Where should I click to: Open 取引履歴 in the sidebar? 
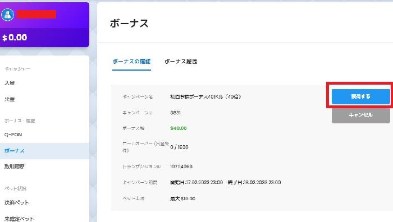coord(14,166)
